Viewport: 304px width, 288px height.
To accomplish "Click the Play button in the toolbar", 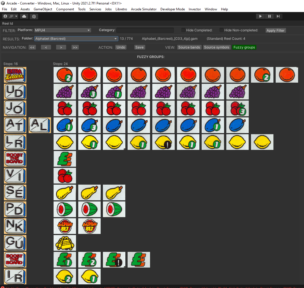I will 260,16.
